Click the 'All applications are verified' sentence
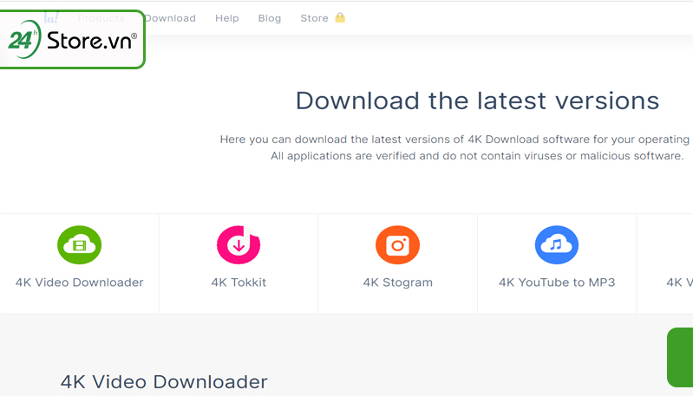Screen dimensions: 693x396 point(477,156)
